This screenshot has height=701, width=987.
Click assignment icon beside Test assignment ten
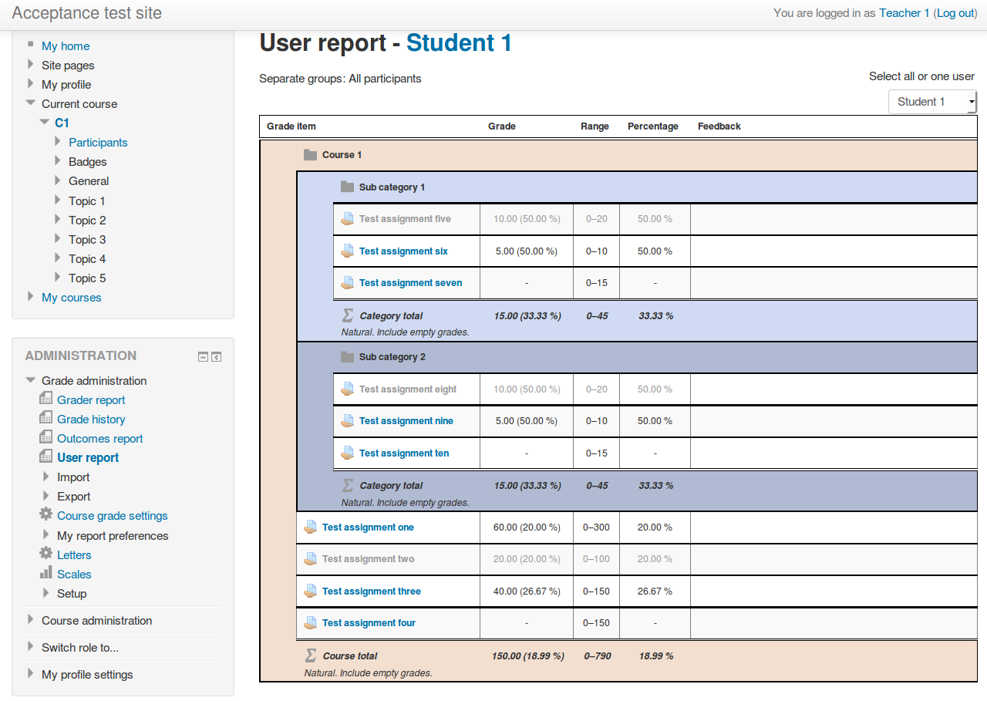pyautogui.click(x=348, y=453)
